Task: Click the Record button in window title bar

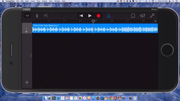Action: tap(26, 9)
